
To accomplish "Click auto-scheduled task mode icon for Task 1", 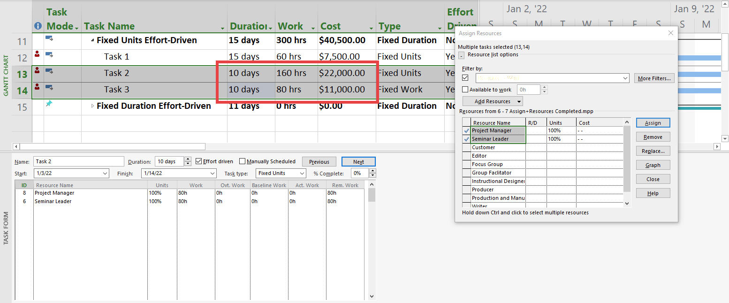I will pos(49,55).
